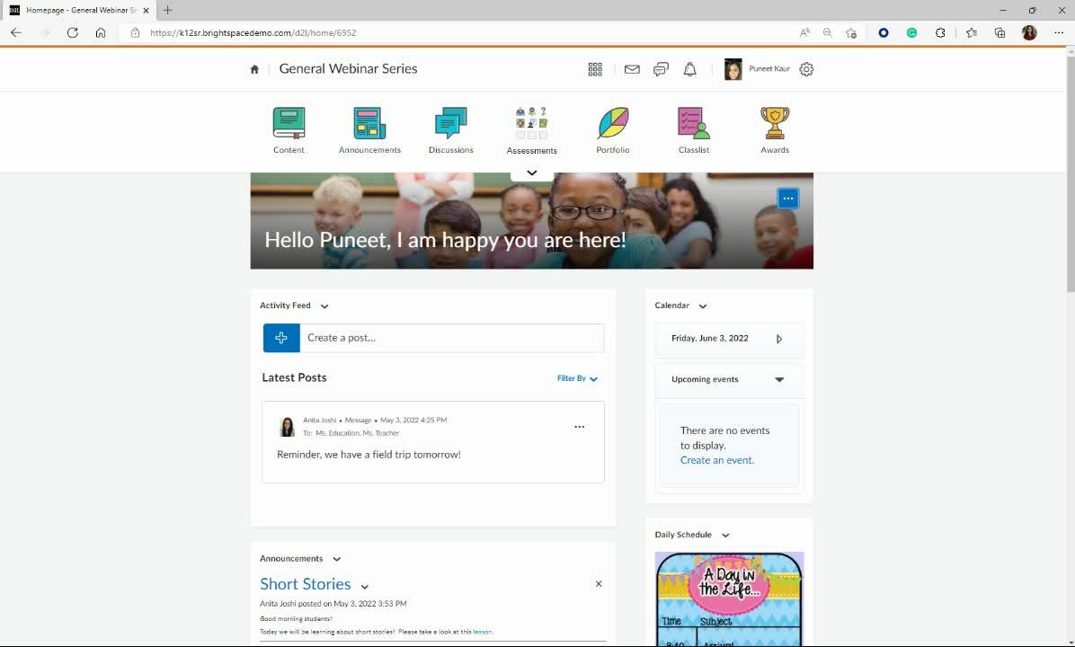Image resolution: width=1075 pixels, height=647 pixels.
Task: Go to the course home icon
Action: tap(254, 69)
